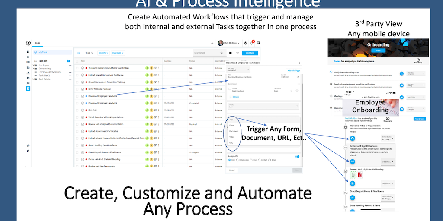Click the chat bubble icon in left sidebar

[28, 83]
